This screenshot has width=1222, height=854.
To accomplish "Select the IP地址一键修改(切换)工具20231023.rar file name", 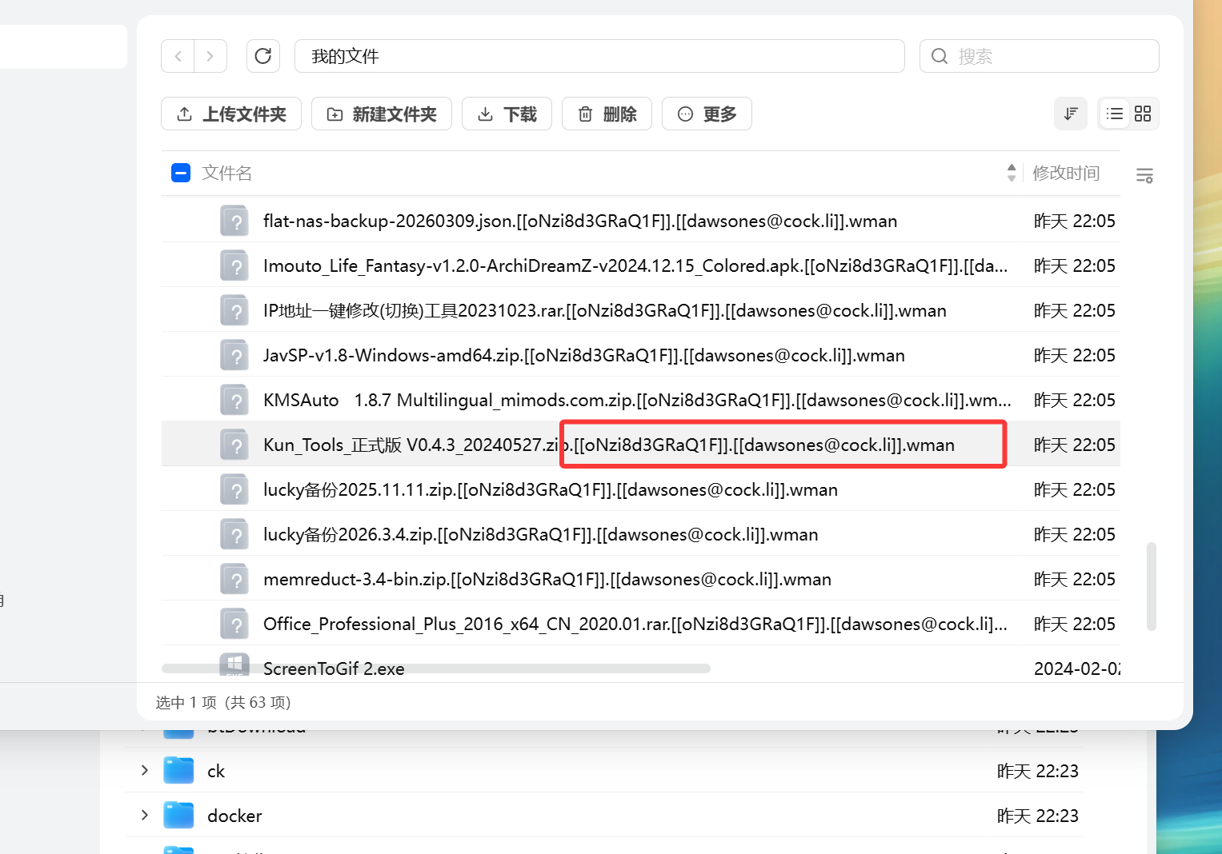I will tap(605, 310).
